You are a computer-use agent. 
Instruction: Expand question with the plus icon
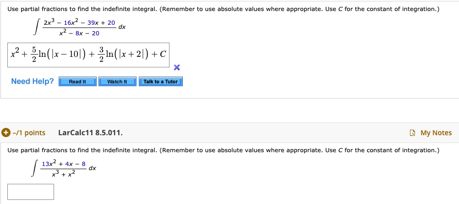pos(6,132)
